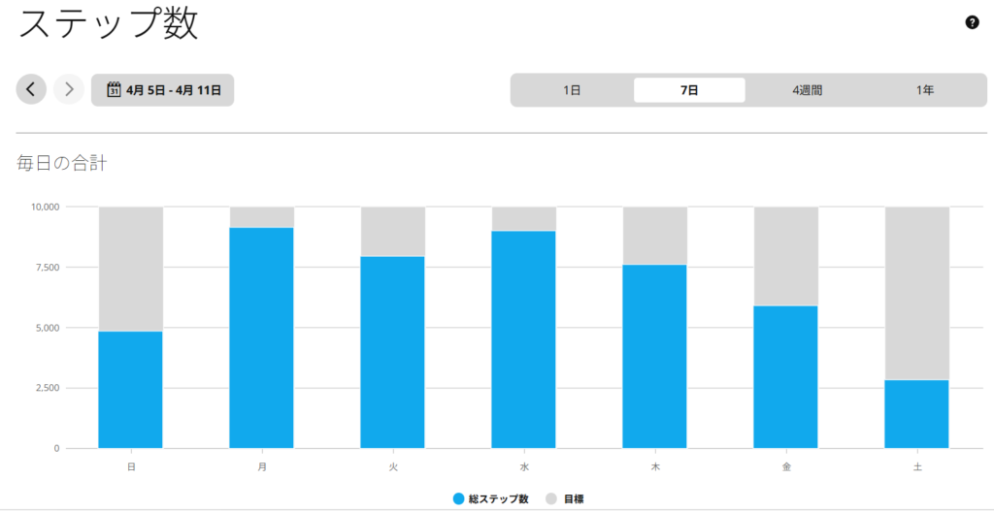
Task: Select the 1年 view tab
Action: 924,90
